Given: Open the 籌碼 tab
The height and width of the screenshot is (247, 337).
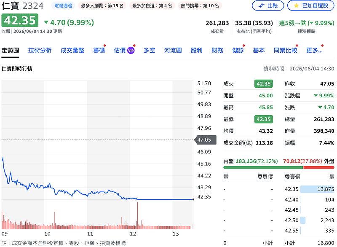Looking at the screenshot, I should pyautogui.click(x=99, y=51).
